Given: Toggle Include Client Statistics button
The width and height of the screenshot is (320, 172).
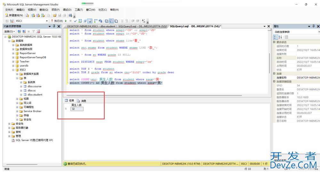Looking at the screenshot, I should pyautogui.click(x=100, y=21).
